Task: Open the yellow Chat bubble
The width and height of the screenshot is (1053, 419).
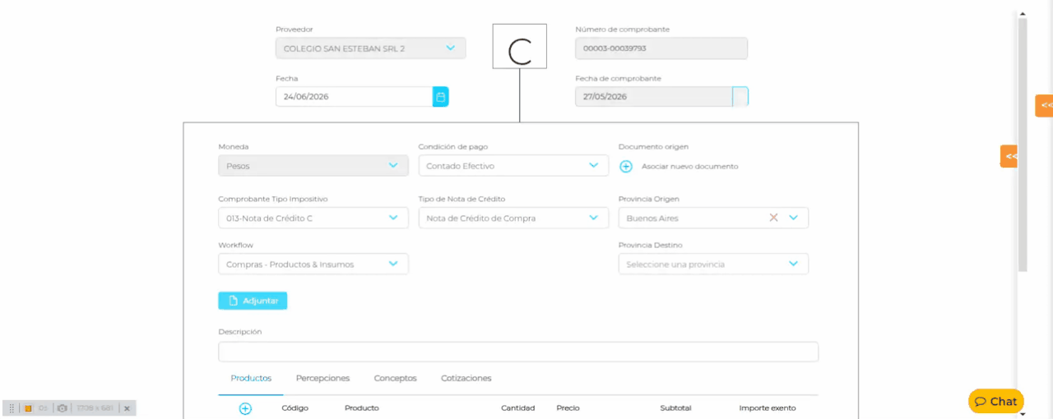Action: [996, 401]
